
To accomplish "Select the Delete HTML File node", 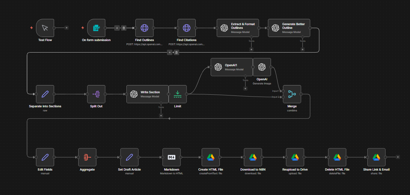I will pos(337,157).
